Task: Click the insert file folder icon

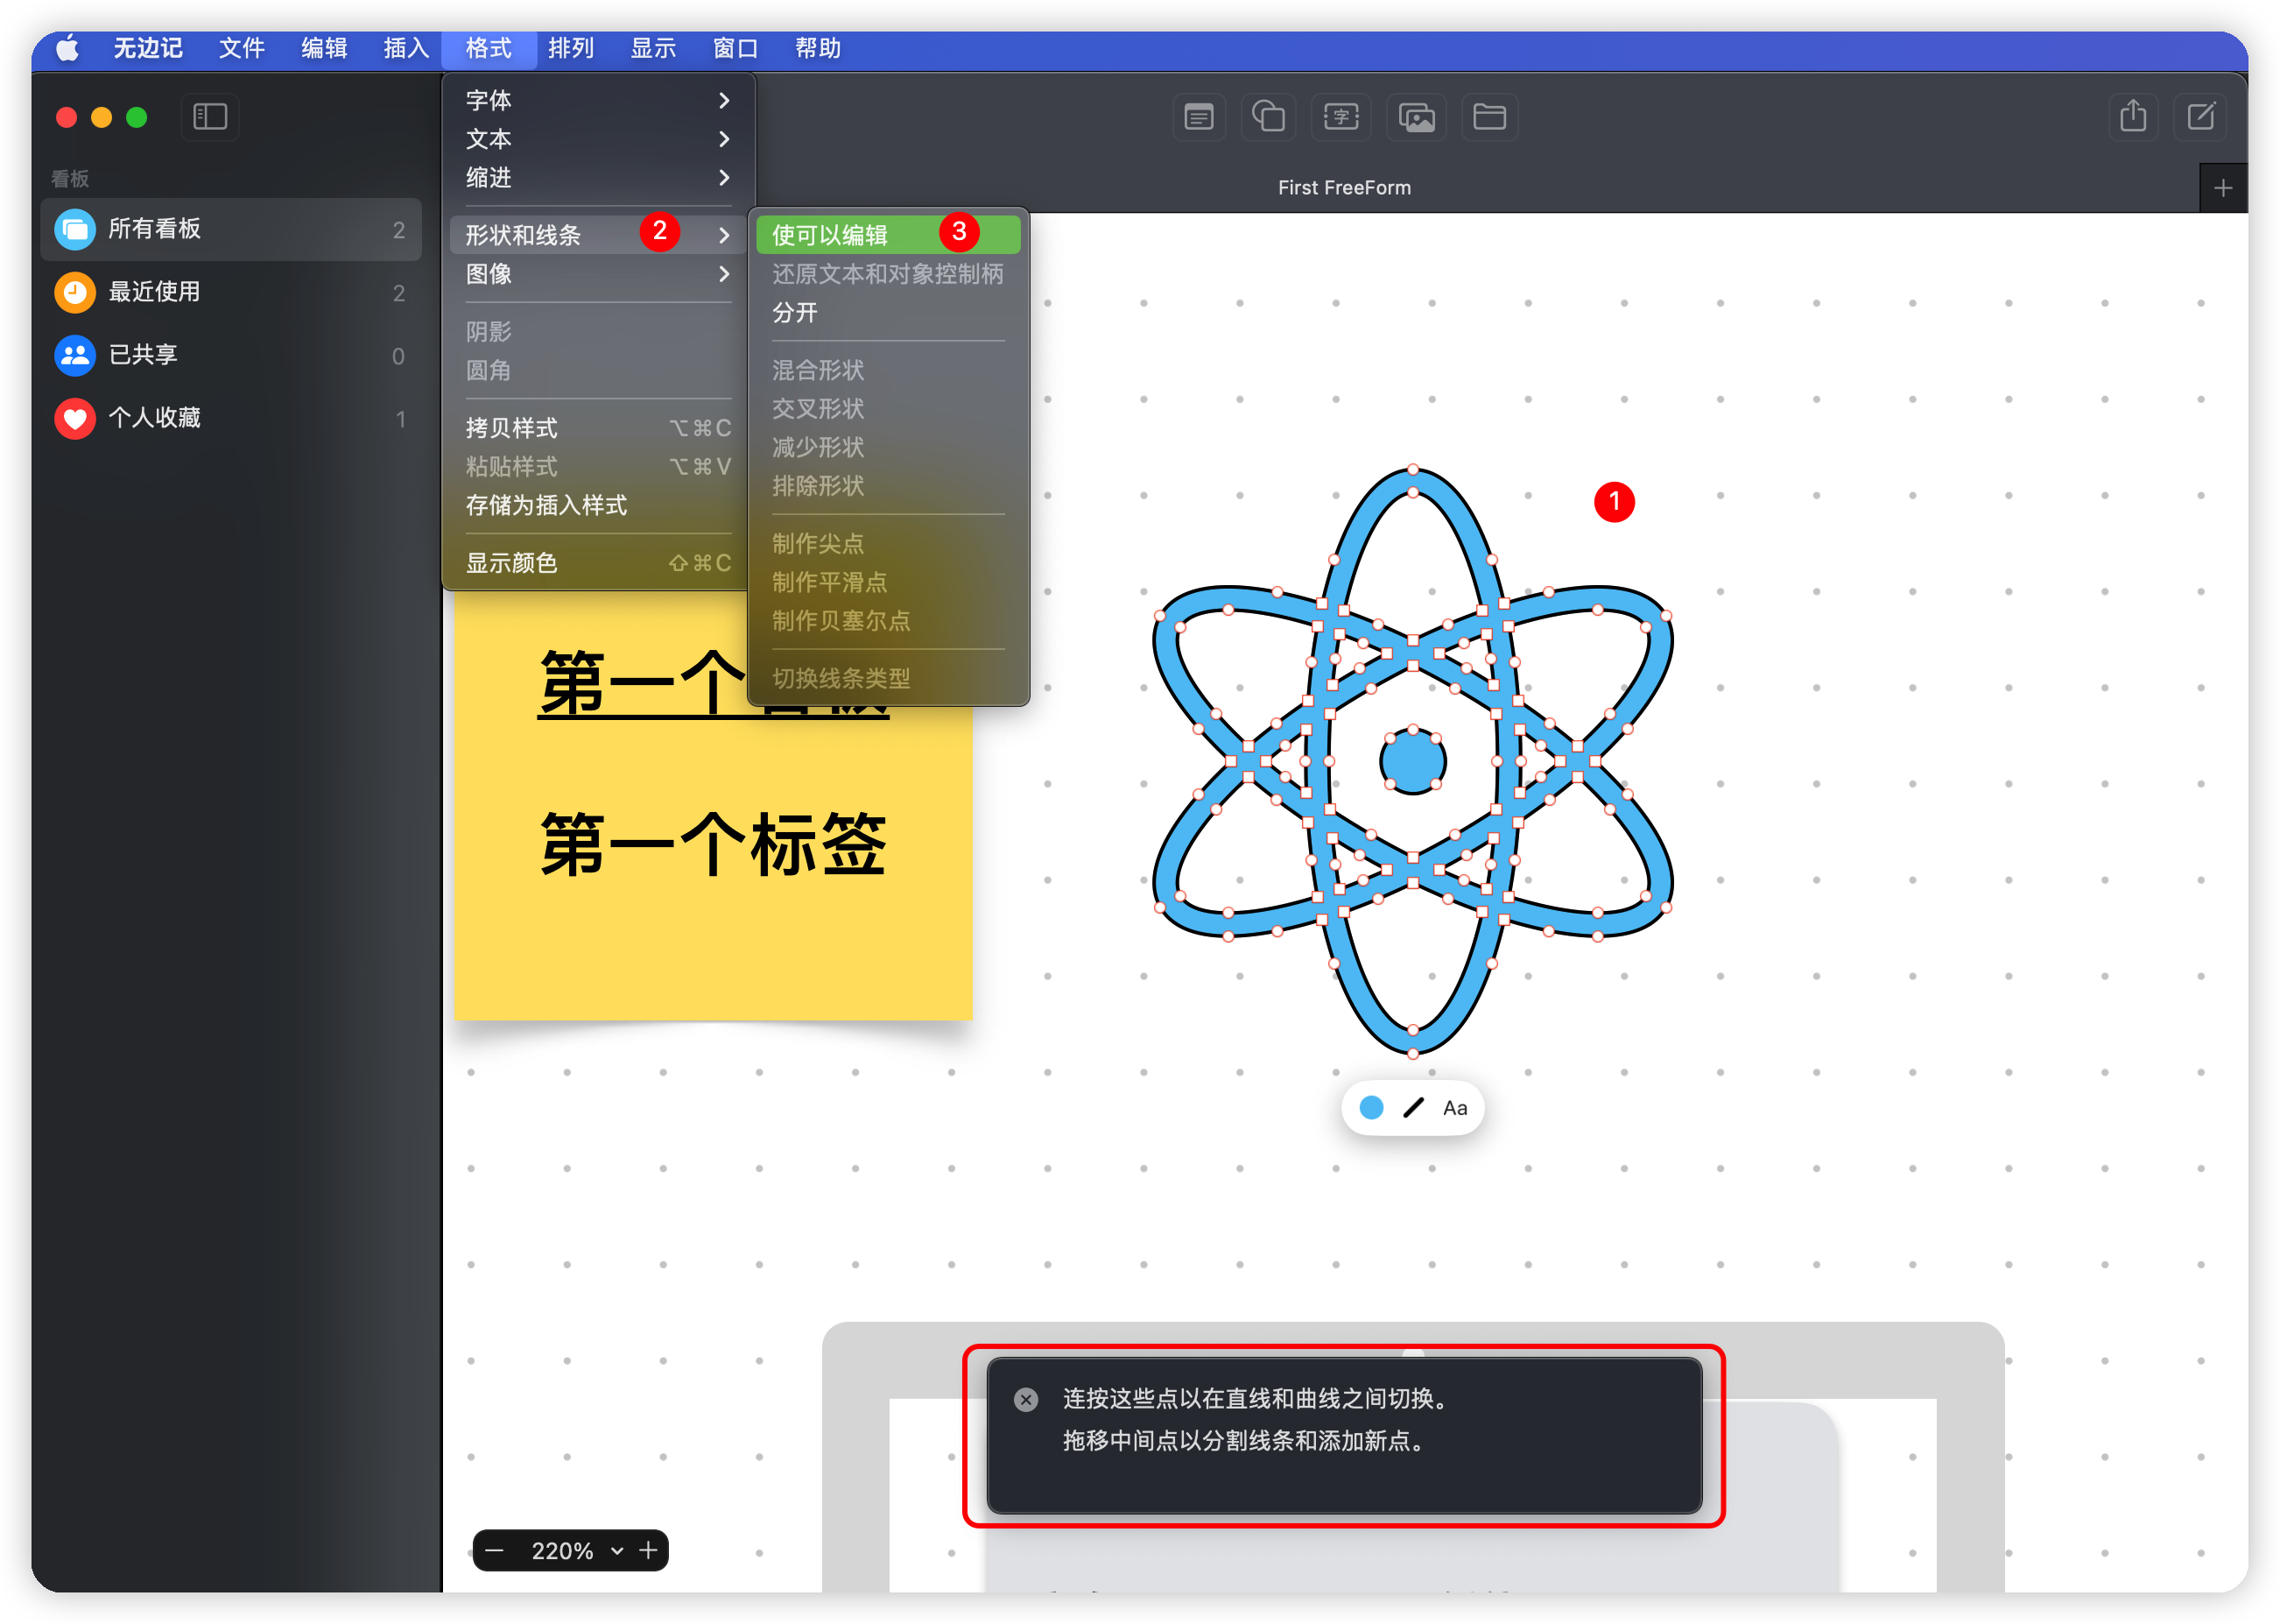Action: tap(1490, 117)
